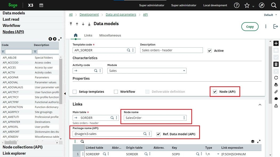Select the home tab icon

tap(76, 35)
